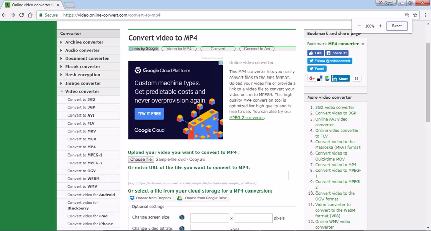Screen dimensions: 431x231
Task: Decrease zoom with the minus button
Action: click(360, 26)
